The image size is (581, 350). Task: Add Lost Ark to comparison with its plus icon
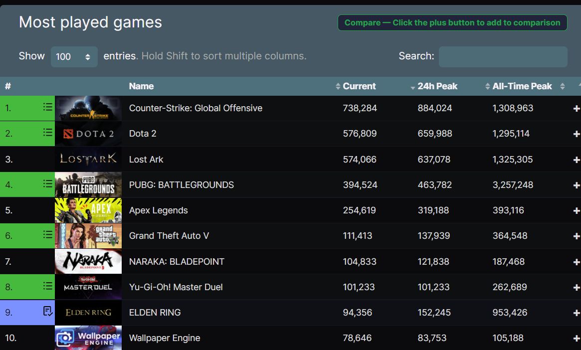click(577, 159)
